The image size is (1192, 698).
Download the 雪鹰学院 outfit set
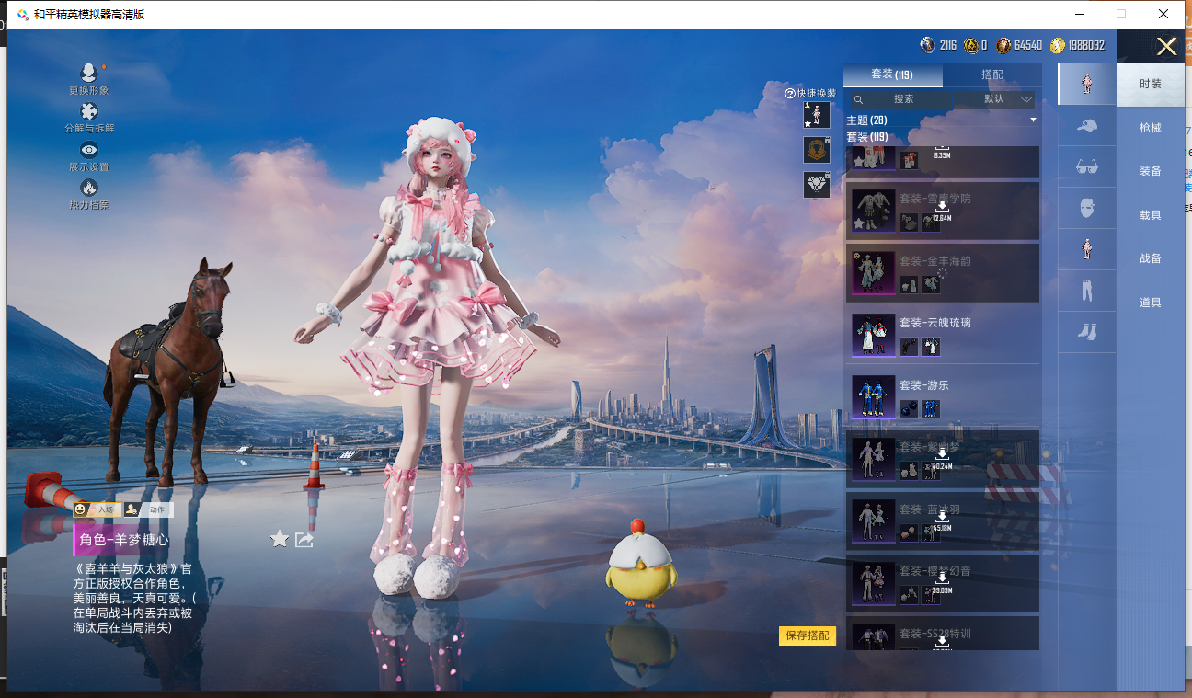942,211
